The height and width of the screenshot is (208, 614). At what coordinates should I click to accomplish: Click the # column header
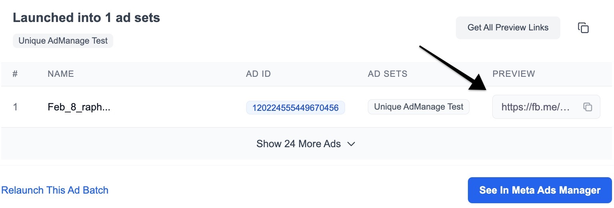tap(15, 74)
